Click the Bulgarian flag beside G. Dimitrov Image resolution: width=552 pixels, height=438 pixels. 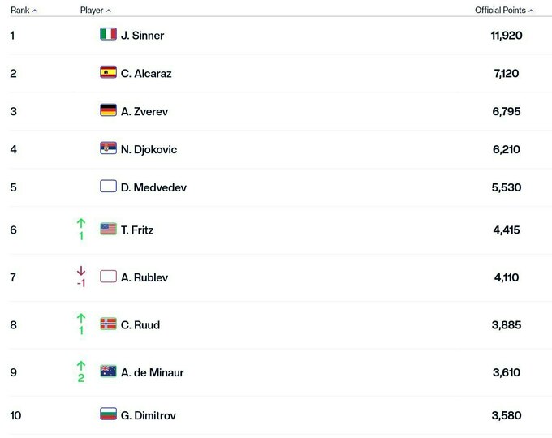[x=108, y=415]
